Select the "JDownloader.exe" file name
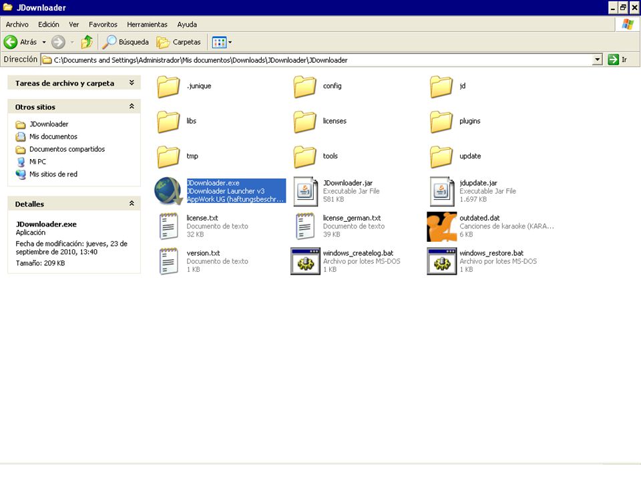The image size is (641, 481). point(213,183)
